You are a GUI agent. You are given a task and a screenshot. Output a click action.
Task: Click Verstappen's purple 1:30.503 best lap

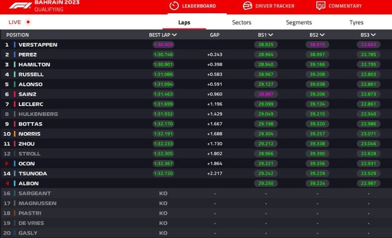(164, 45)
